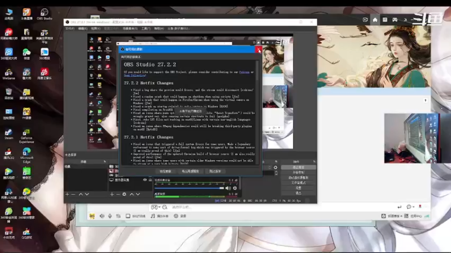The width and height of the screenshot is (451, 253).
Task: Launch Steam from the desktop
Action: pyautogui.click(x=8, y=134)
